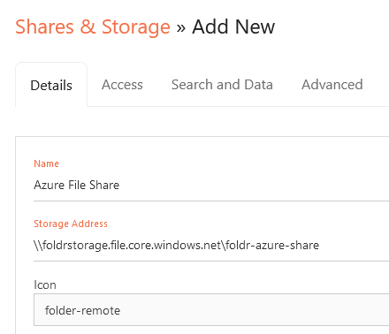Screen dimensions: 389x334
Task: Go back to Shares & Storage breadcrumb
Action: [93, 27]
